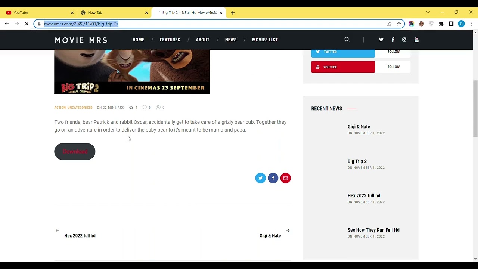Screen dimensions: 478x269
Task: Click the MOVIE MRS site logo
Action: 81,40
